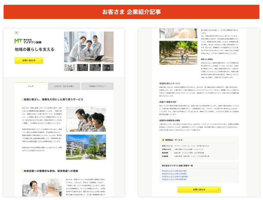Click the arrow on the bottom お問い合わせ button

pos(218,189)
